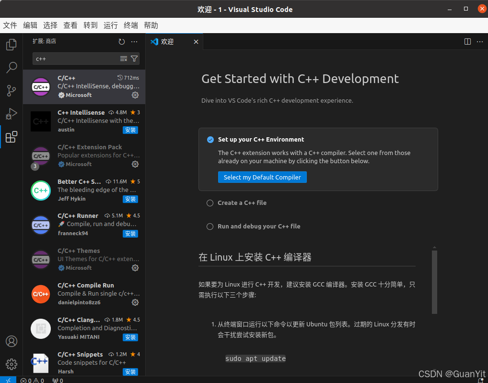Open the extensions filter menu
This screenshot has height=383, width=488.
point(134,59)
